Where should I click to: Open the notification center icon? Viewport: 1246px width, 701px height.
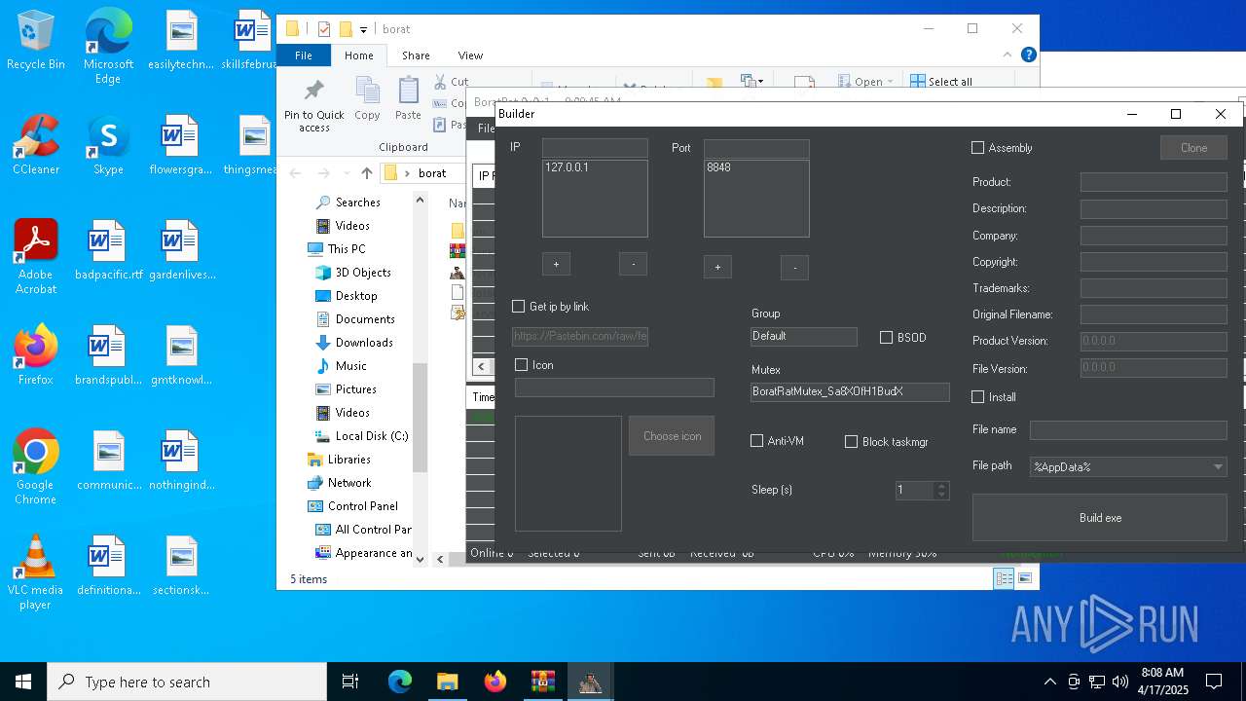click(1214, 682)
